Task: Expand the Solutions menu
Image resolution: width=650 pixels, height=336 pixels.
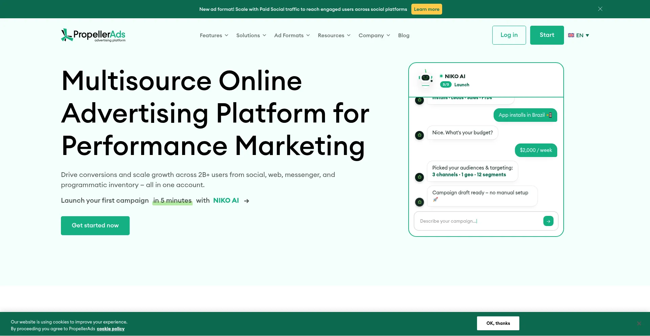Action: coord(251,36)
